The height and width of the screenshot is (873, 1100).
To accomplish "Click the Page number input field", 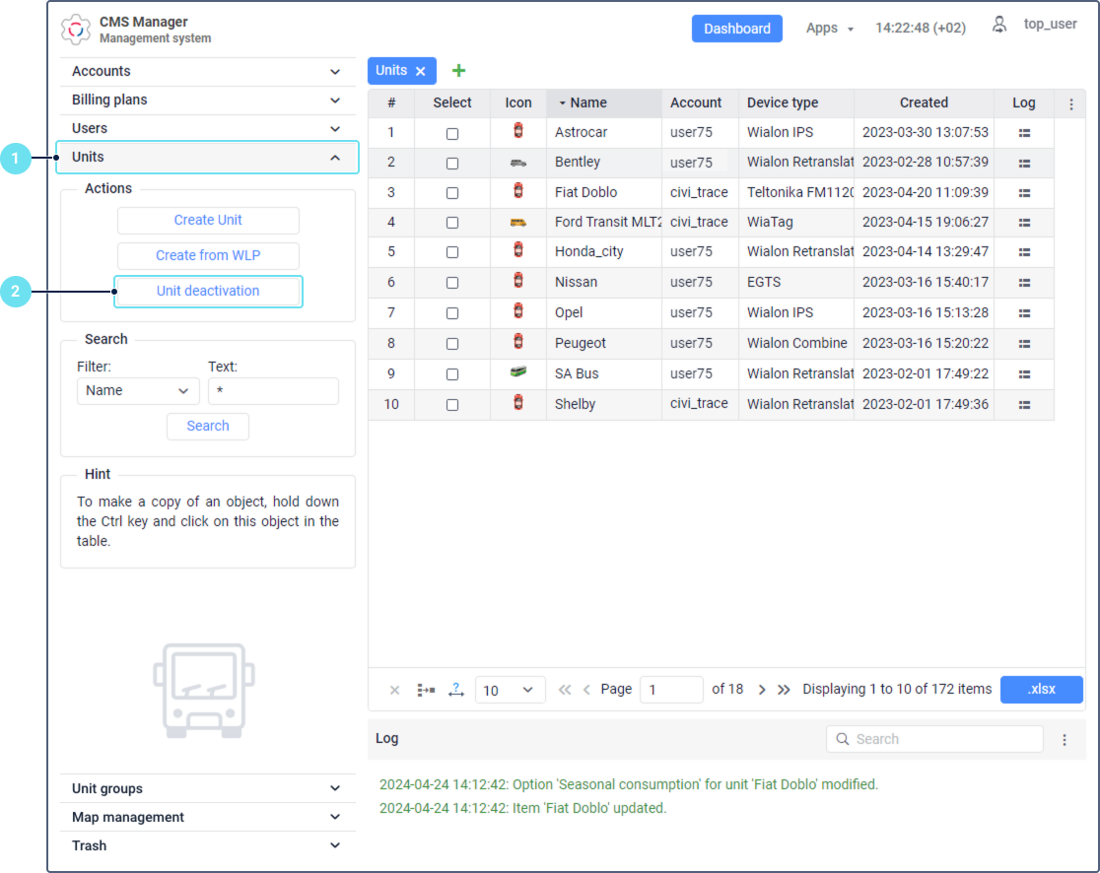I will [x=670, y=690].
